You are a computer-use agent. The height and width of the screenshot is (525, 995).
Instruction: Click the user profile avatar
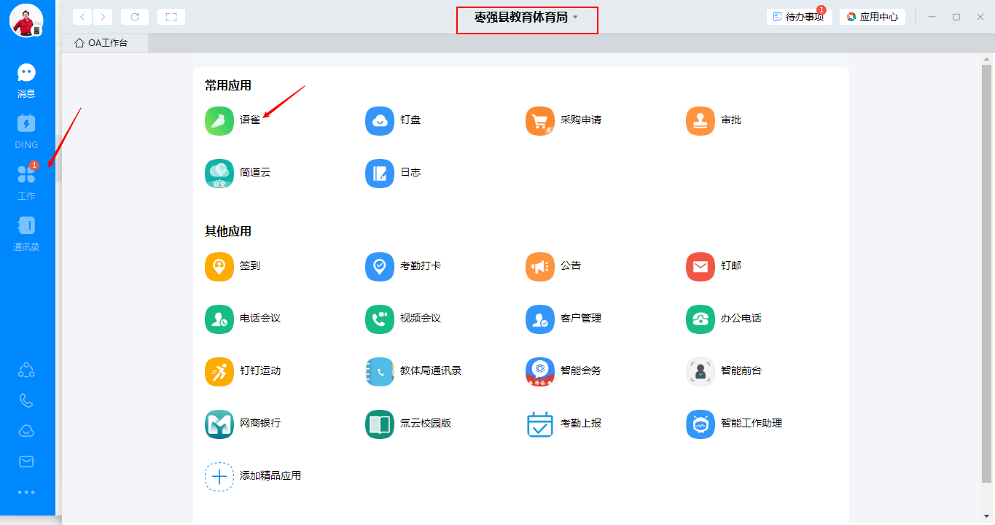click(x=26, y=20)
